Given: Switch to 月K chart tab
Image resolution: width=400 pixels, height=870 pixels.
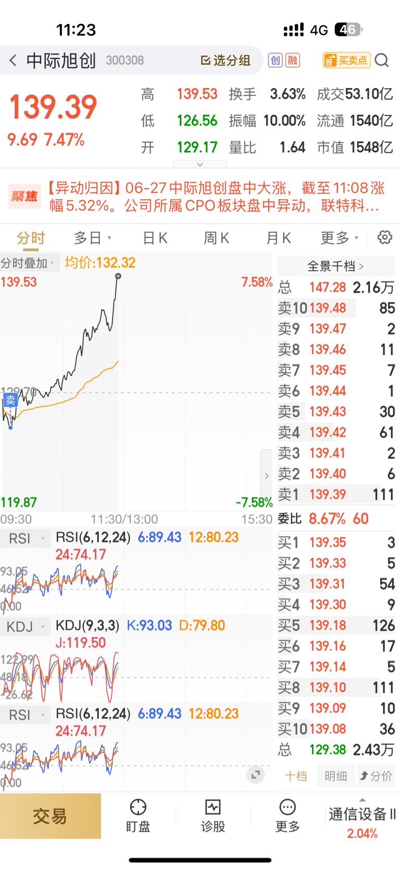Looking at the screenshot, I should pyautogui.click(x=279, y=238).
